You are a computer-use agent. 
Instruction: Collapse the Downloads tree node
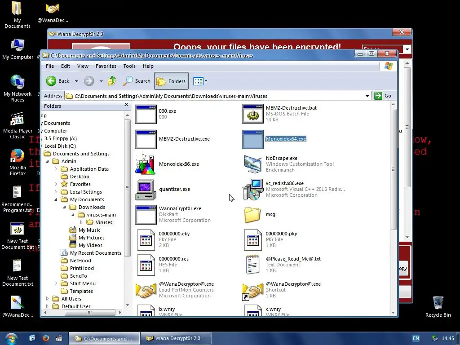pos(65,207)
